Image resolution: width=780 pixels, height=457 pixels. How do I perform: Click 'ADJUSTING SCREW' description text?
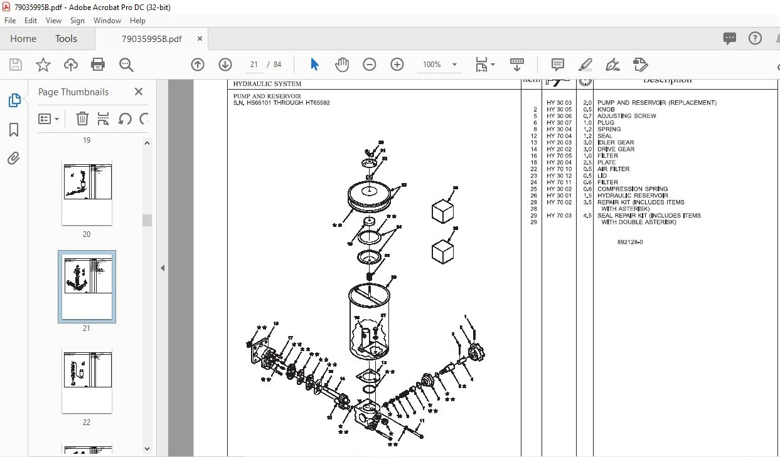coord(627,116)
